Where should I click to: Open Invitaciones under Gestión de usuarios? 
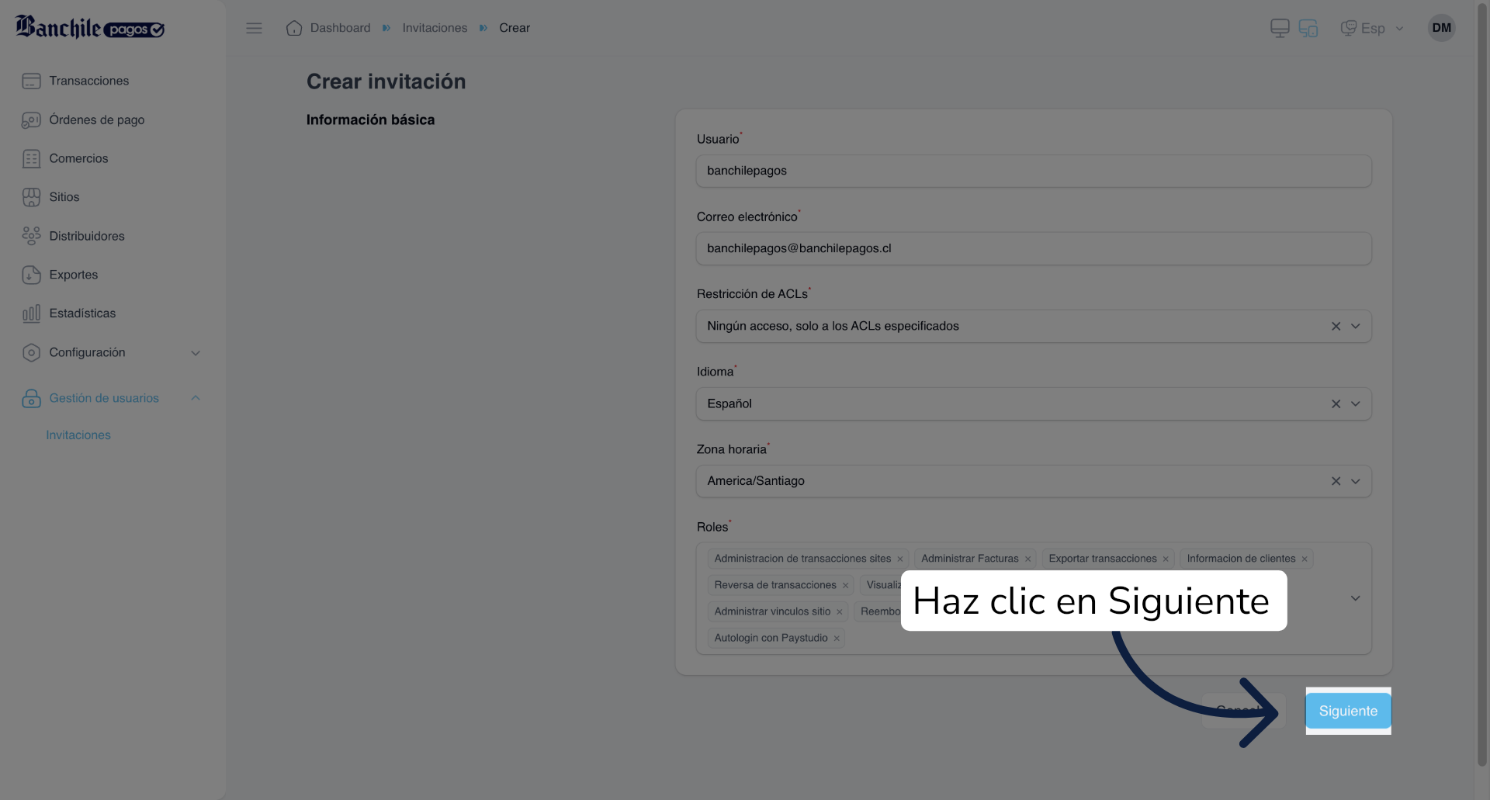tap(78, 435)
